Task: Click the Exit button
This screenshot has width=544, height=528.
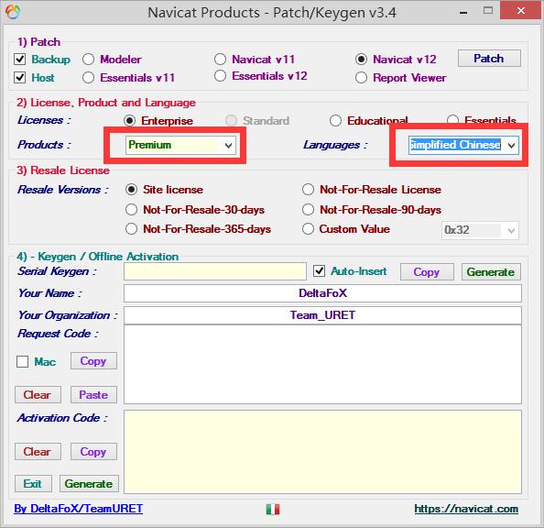Action: [33, 484]
